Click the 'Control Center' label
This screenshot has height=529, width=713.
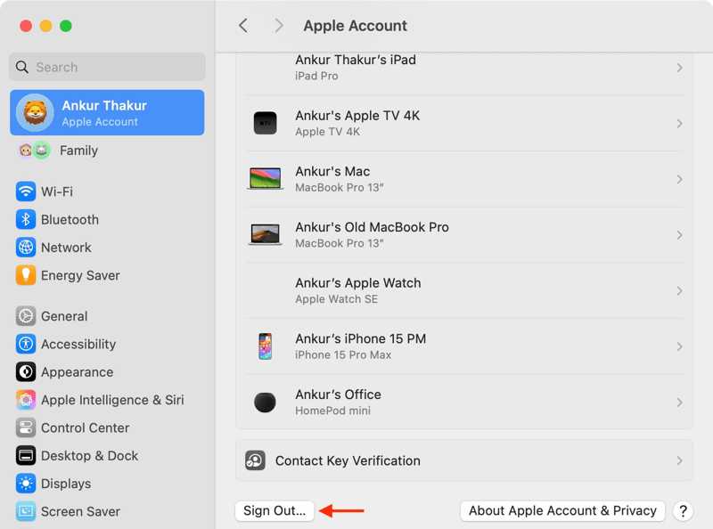pos(86,427)
